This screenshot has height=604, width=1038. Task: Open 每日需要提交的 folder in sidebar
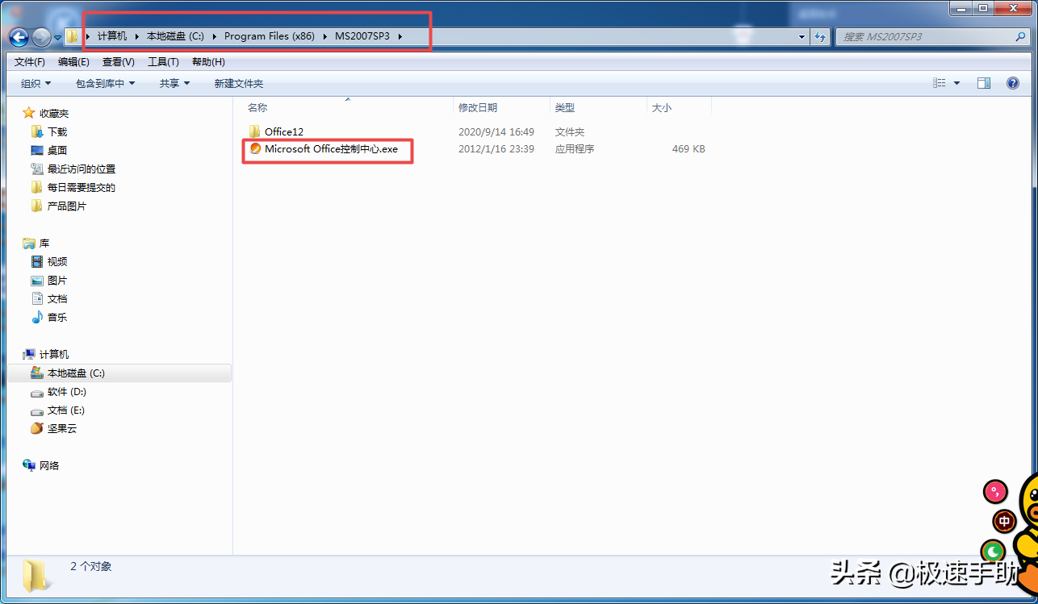coord(82,187)
